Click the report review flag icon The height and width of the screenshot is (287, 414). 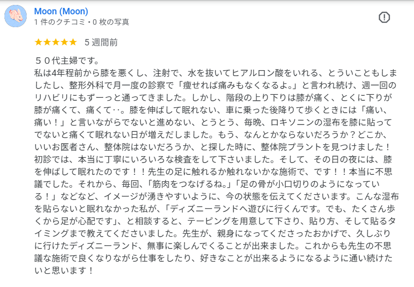click(x=384, y=17)
